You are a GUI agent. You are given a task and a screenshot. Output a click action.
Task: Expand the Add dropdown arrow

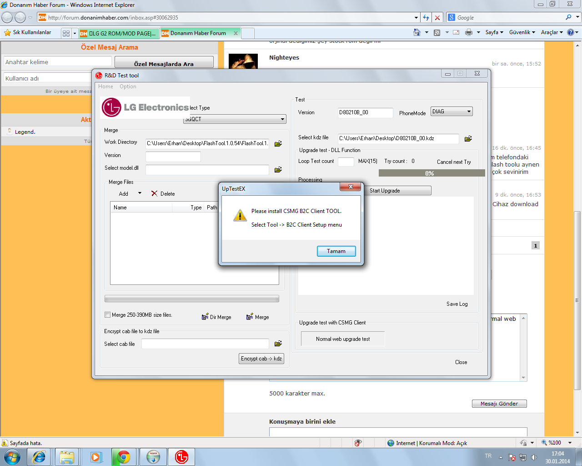point(140,193)
